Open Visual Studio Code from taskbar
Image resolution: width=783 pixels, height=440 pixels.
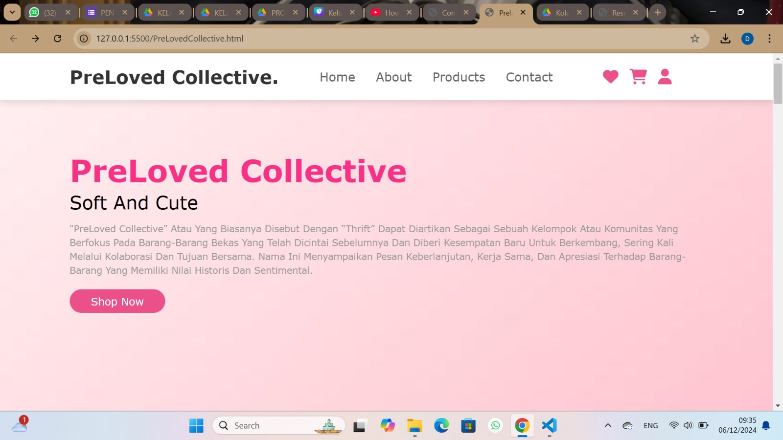click(549, 425)
